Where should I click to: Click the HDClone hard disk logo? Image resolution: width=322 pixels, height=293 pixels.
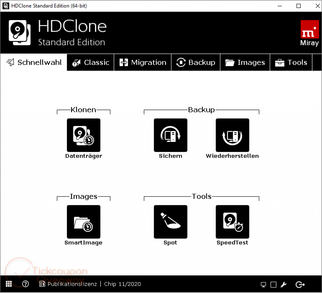click(x=19, y=32)
